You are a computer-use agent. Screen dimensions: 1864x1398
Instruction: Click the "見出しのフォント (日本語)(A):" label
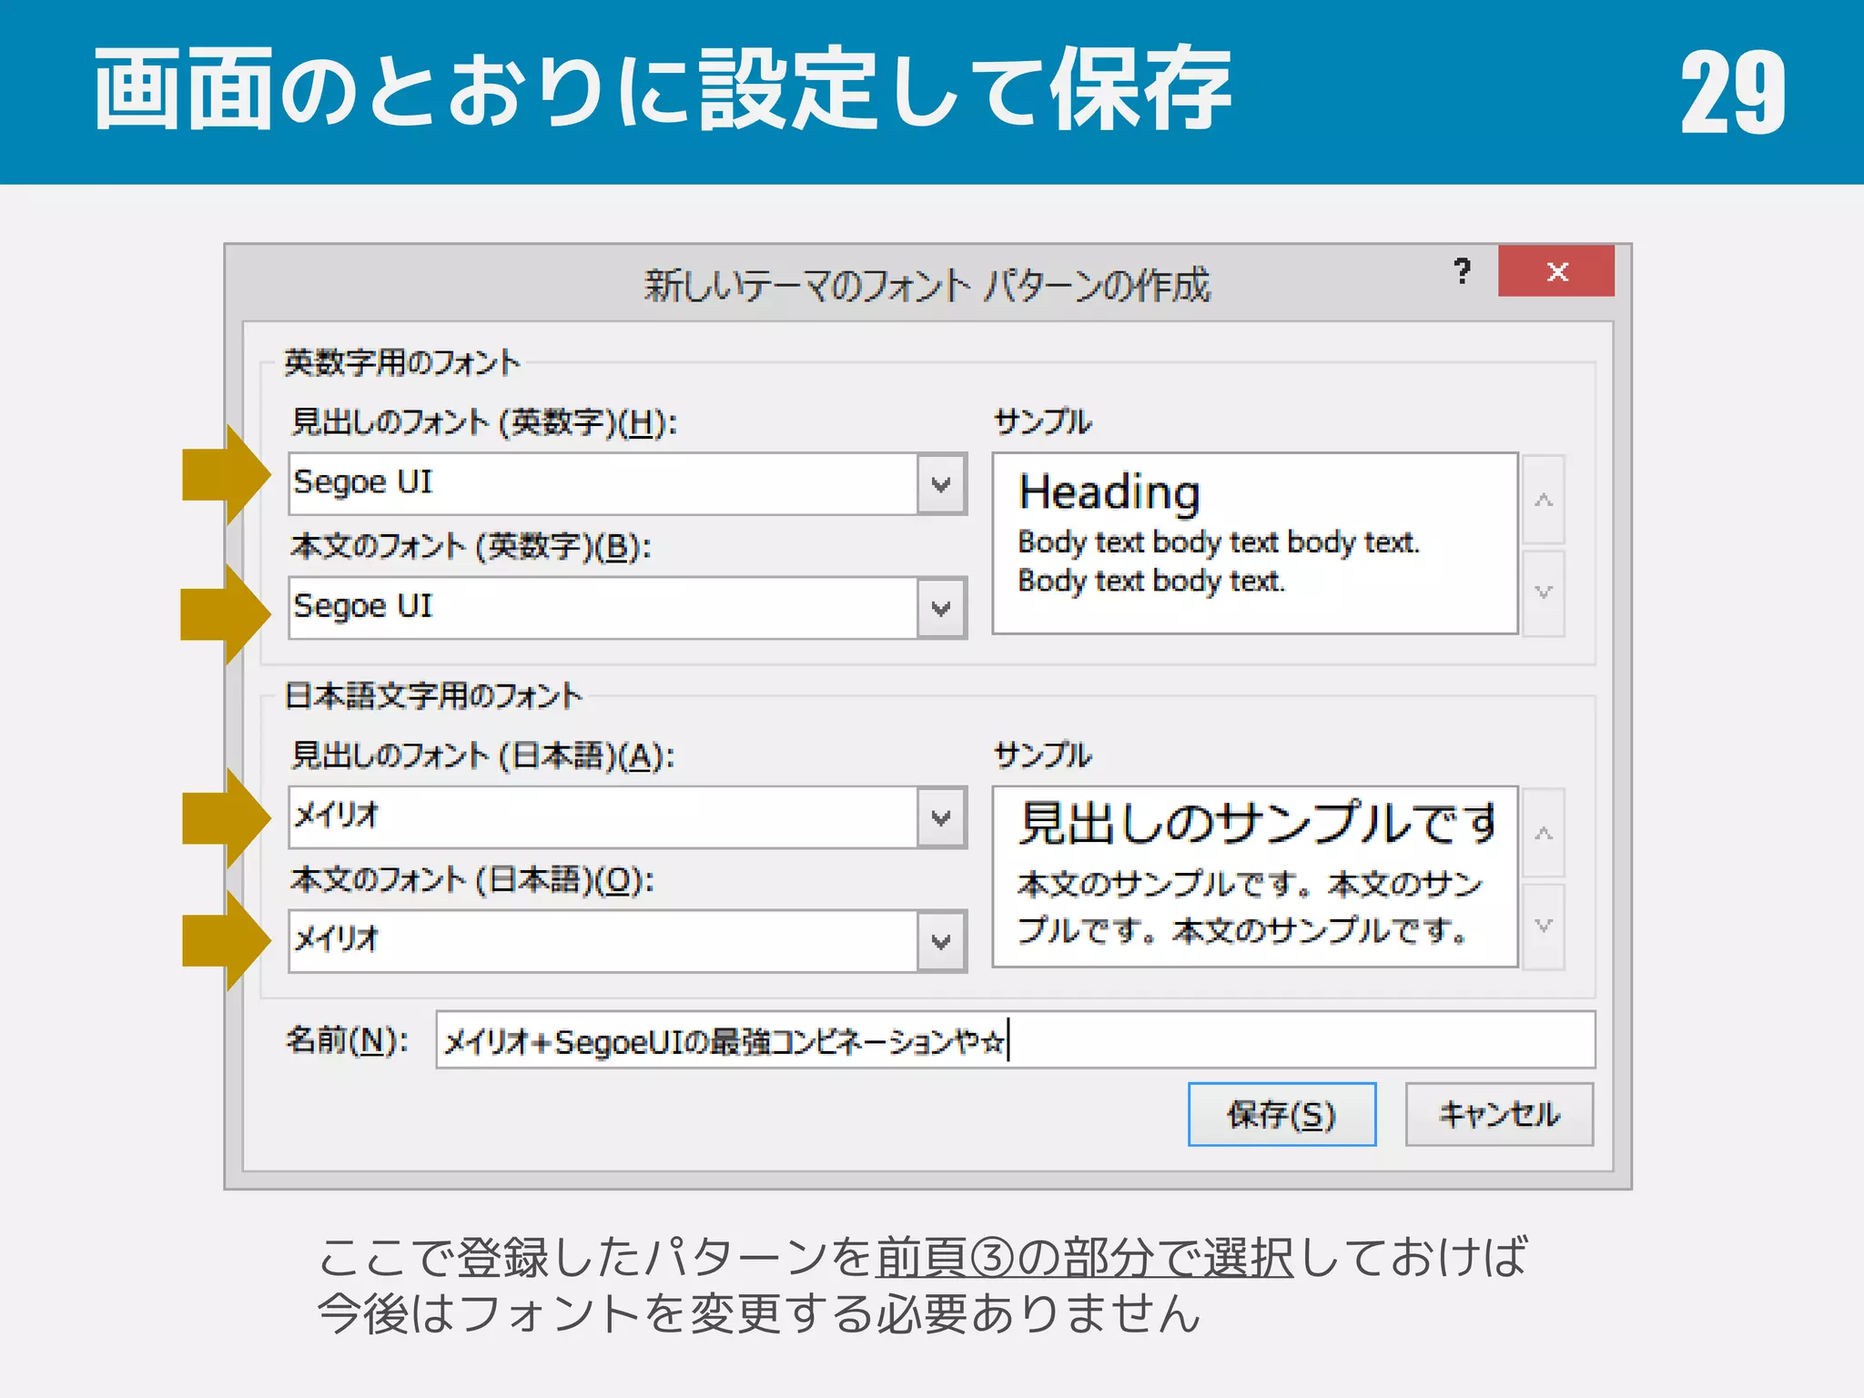(x=482, y=755)
